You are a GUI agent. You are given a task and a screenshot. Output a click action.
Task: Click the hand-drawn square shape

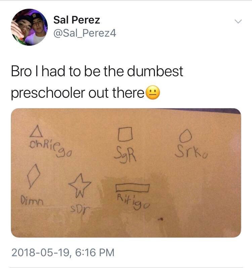pyautogui.click(x=125, y=134)
